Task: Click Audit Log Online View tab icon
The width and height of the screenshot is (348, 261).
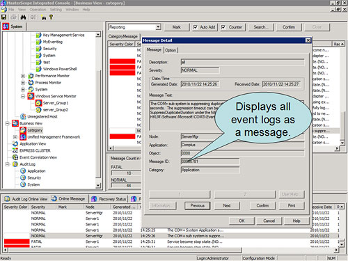Action: pos(7,199)
